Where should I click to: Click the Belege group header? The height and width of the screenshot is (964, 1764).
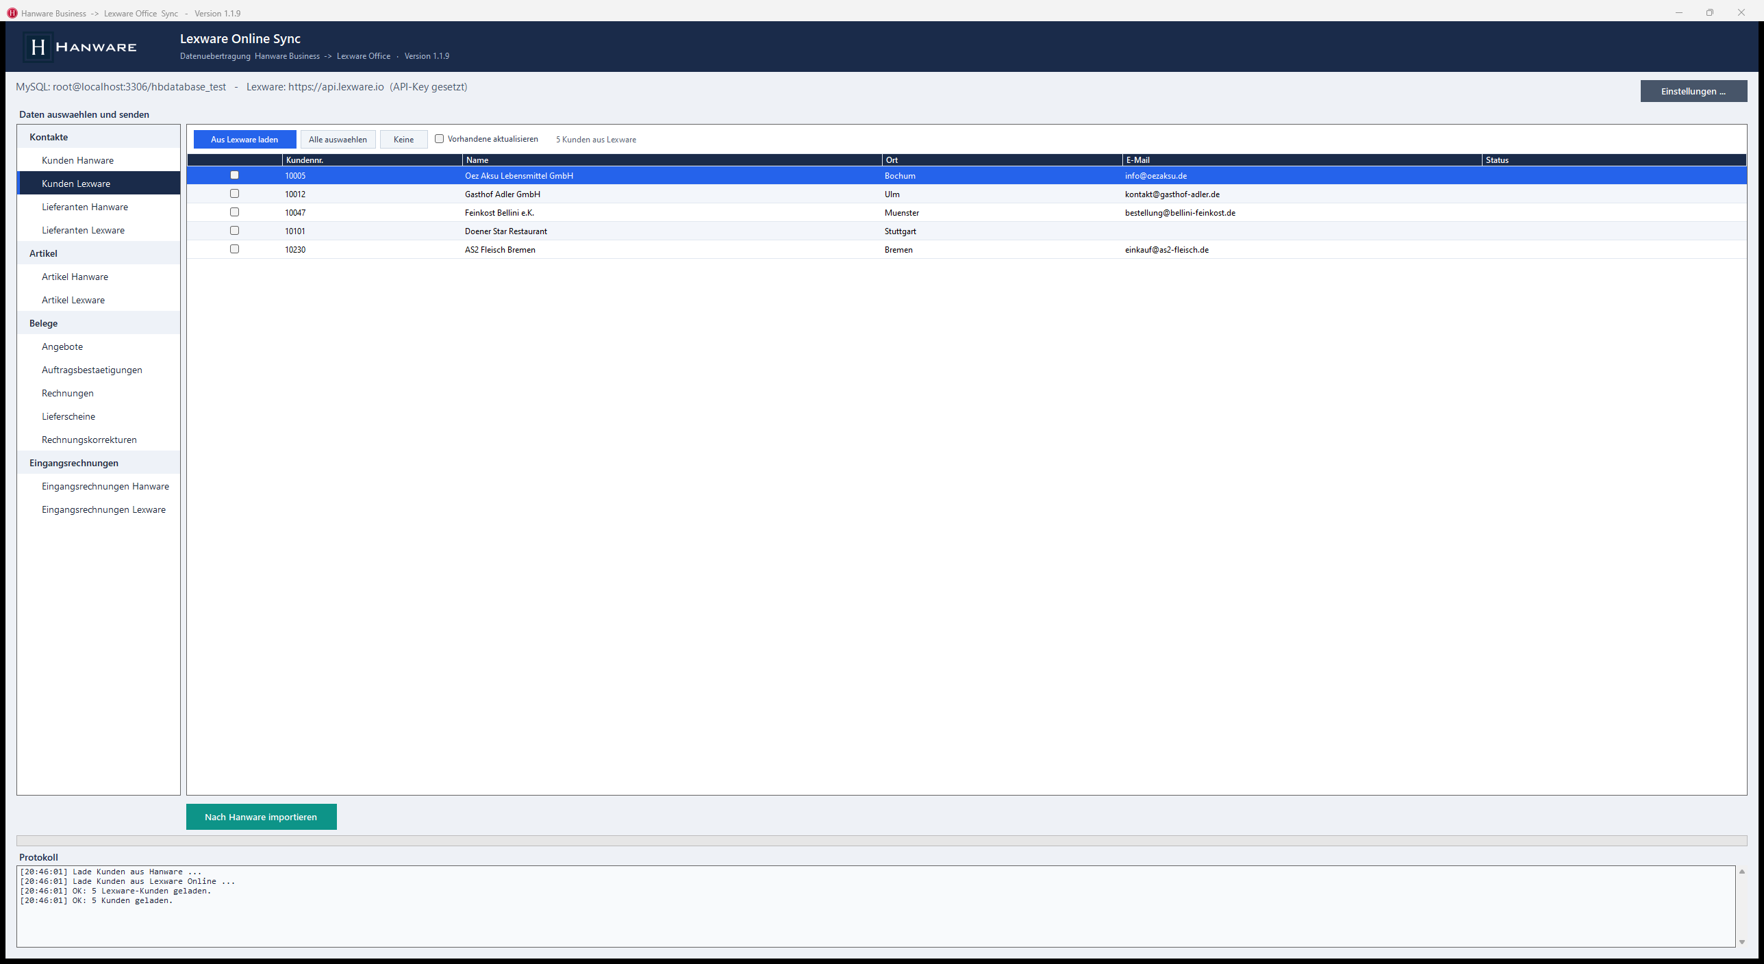click(99, 323)
